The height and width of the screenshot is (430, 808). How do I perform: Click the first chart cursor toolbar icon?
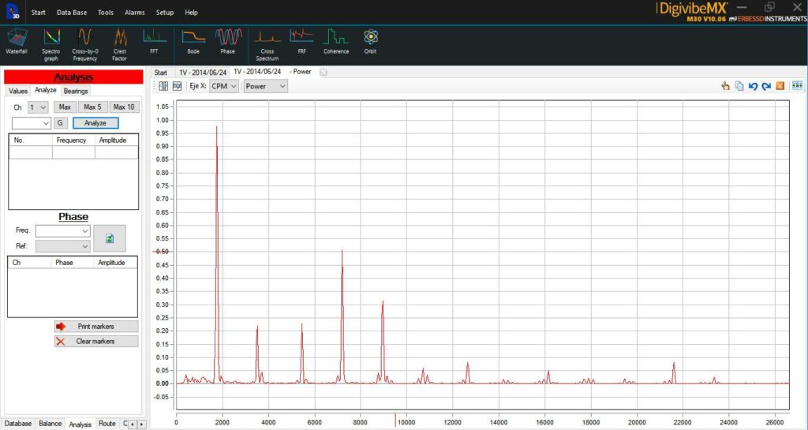click(x=163, y=86)
